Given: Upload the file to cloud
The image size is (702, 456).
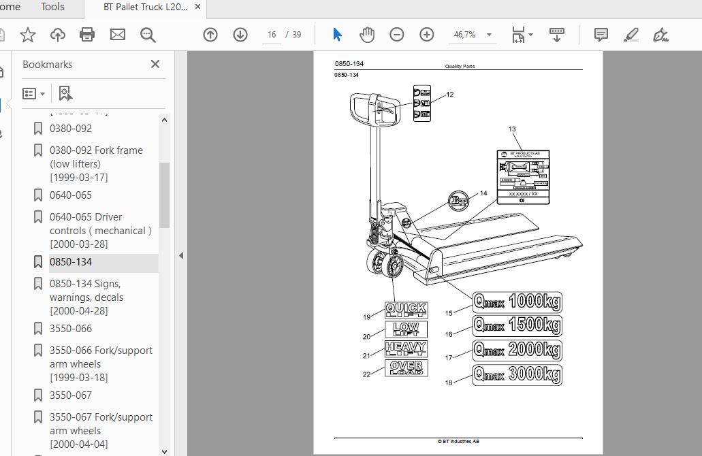Looking at the screenshot, I should click(58, 35).
